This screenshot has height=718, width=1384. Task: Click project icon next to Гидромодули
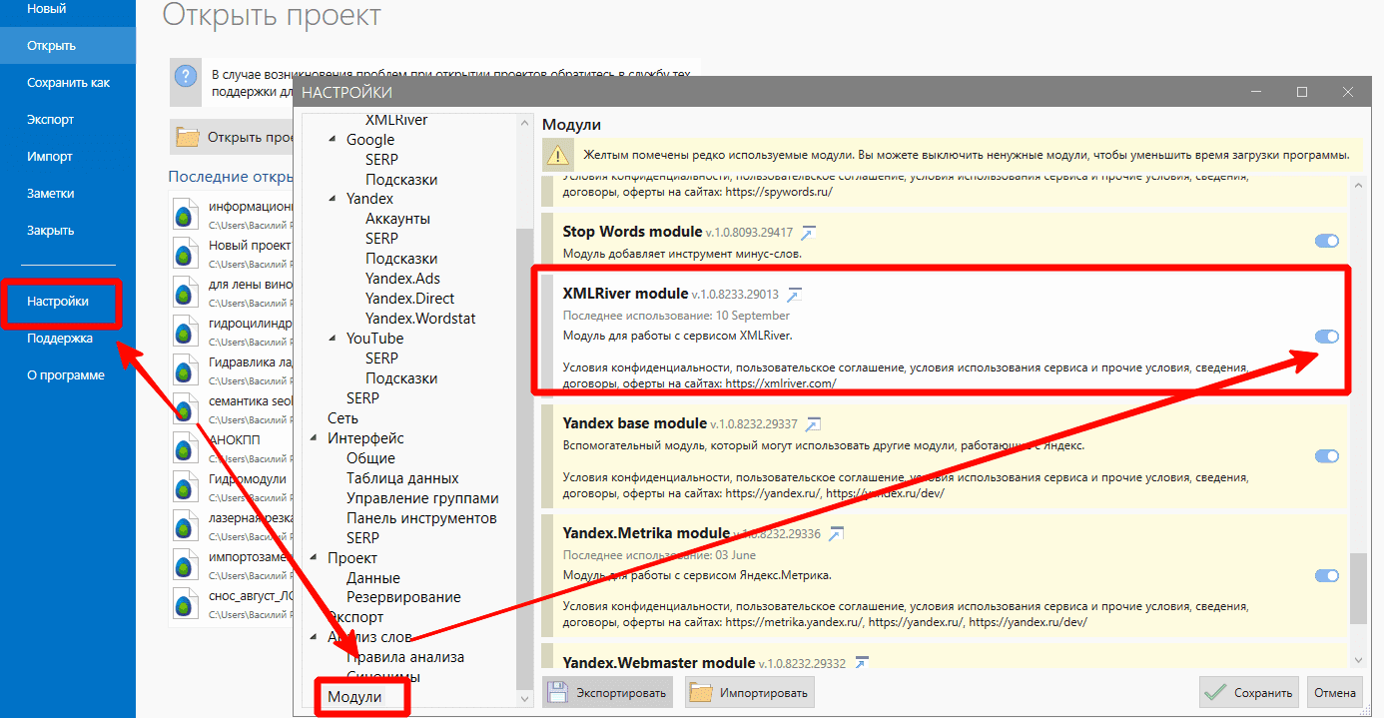click(x=185, y=486)
